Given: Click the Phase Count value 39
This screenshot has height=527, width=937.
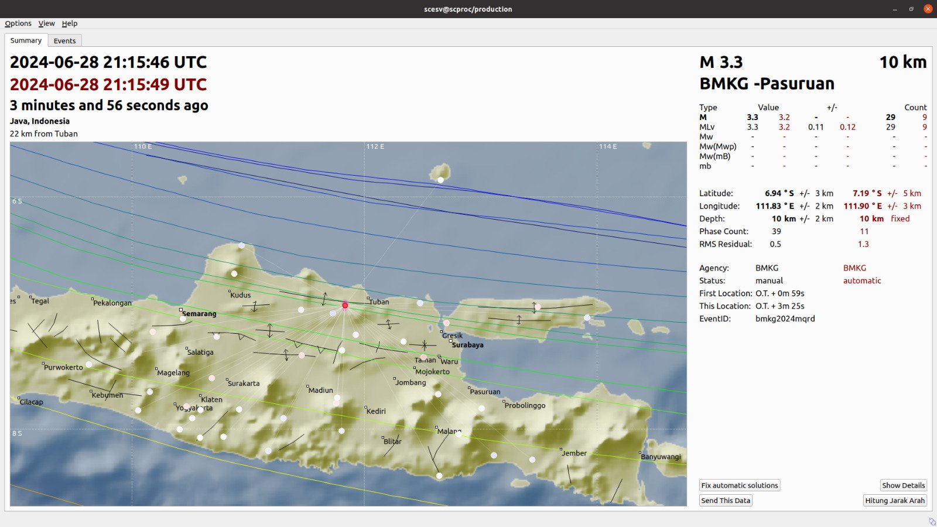Looking at the screenshot, I should pos(777,231).
